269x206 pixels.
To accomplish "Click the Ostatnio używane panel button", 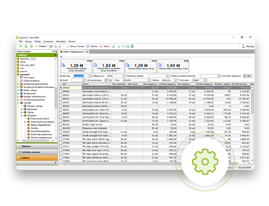I will coord(37,152).
